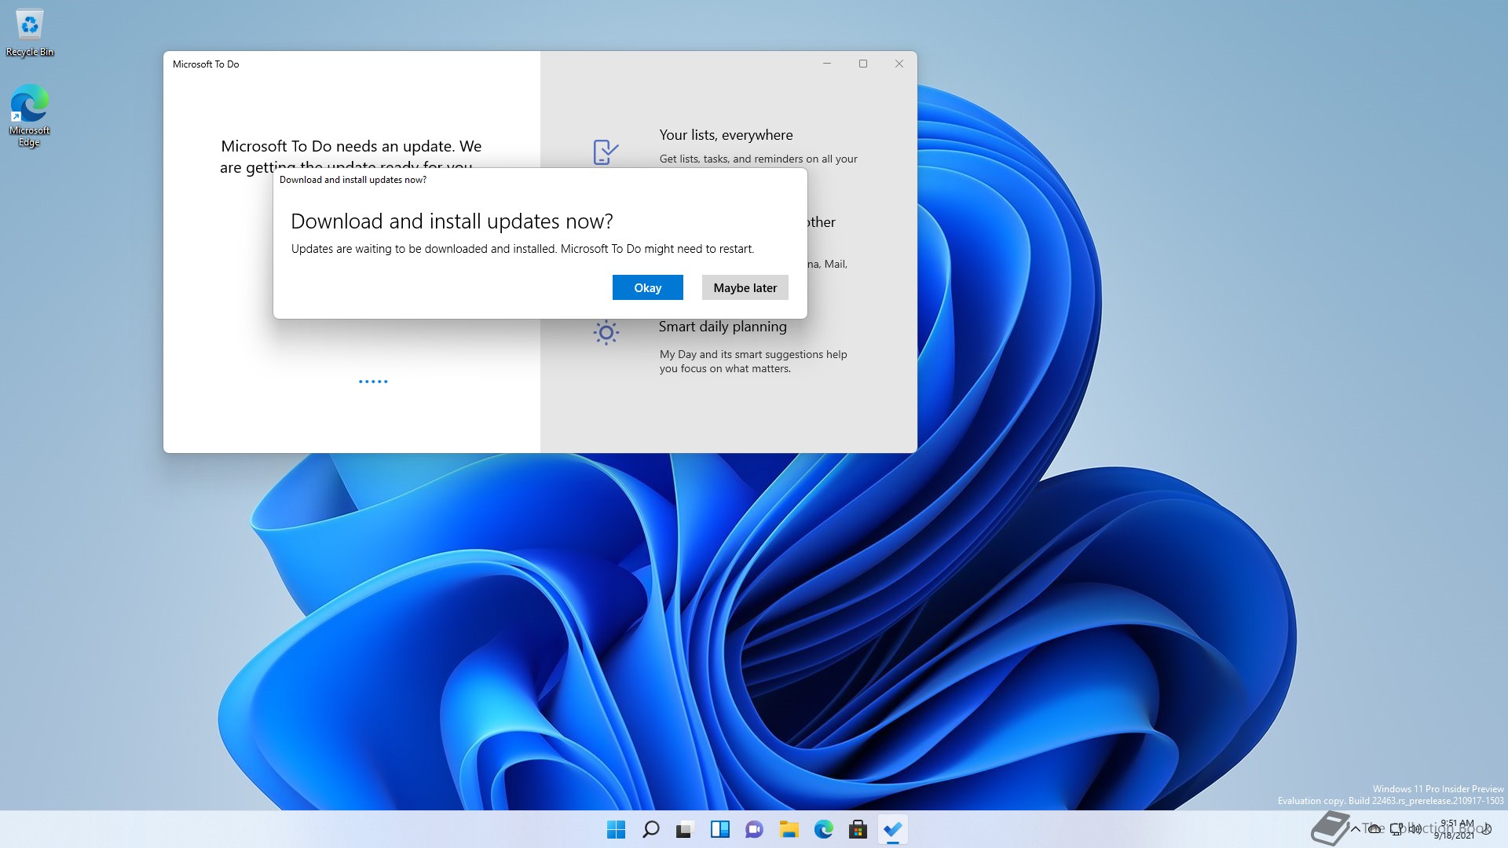The image size is (1508, 848).
Task: Open the clock and date flyout
Action: [x=1455, y=829]
